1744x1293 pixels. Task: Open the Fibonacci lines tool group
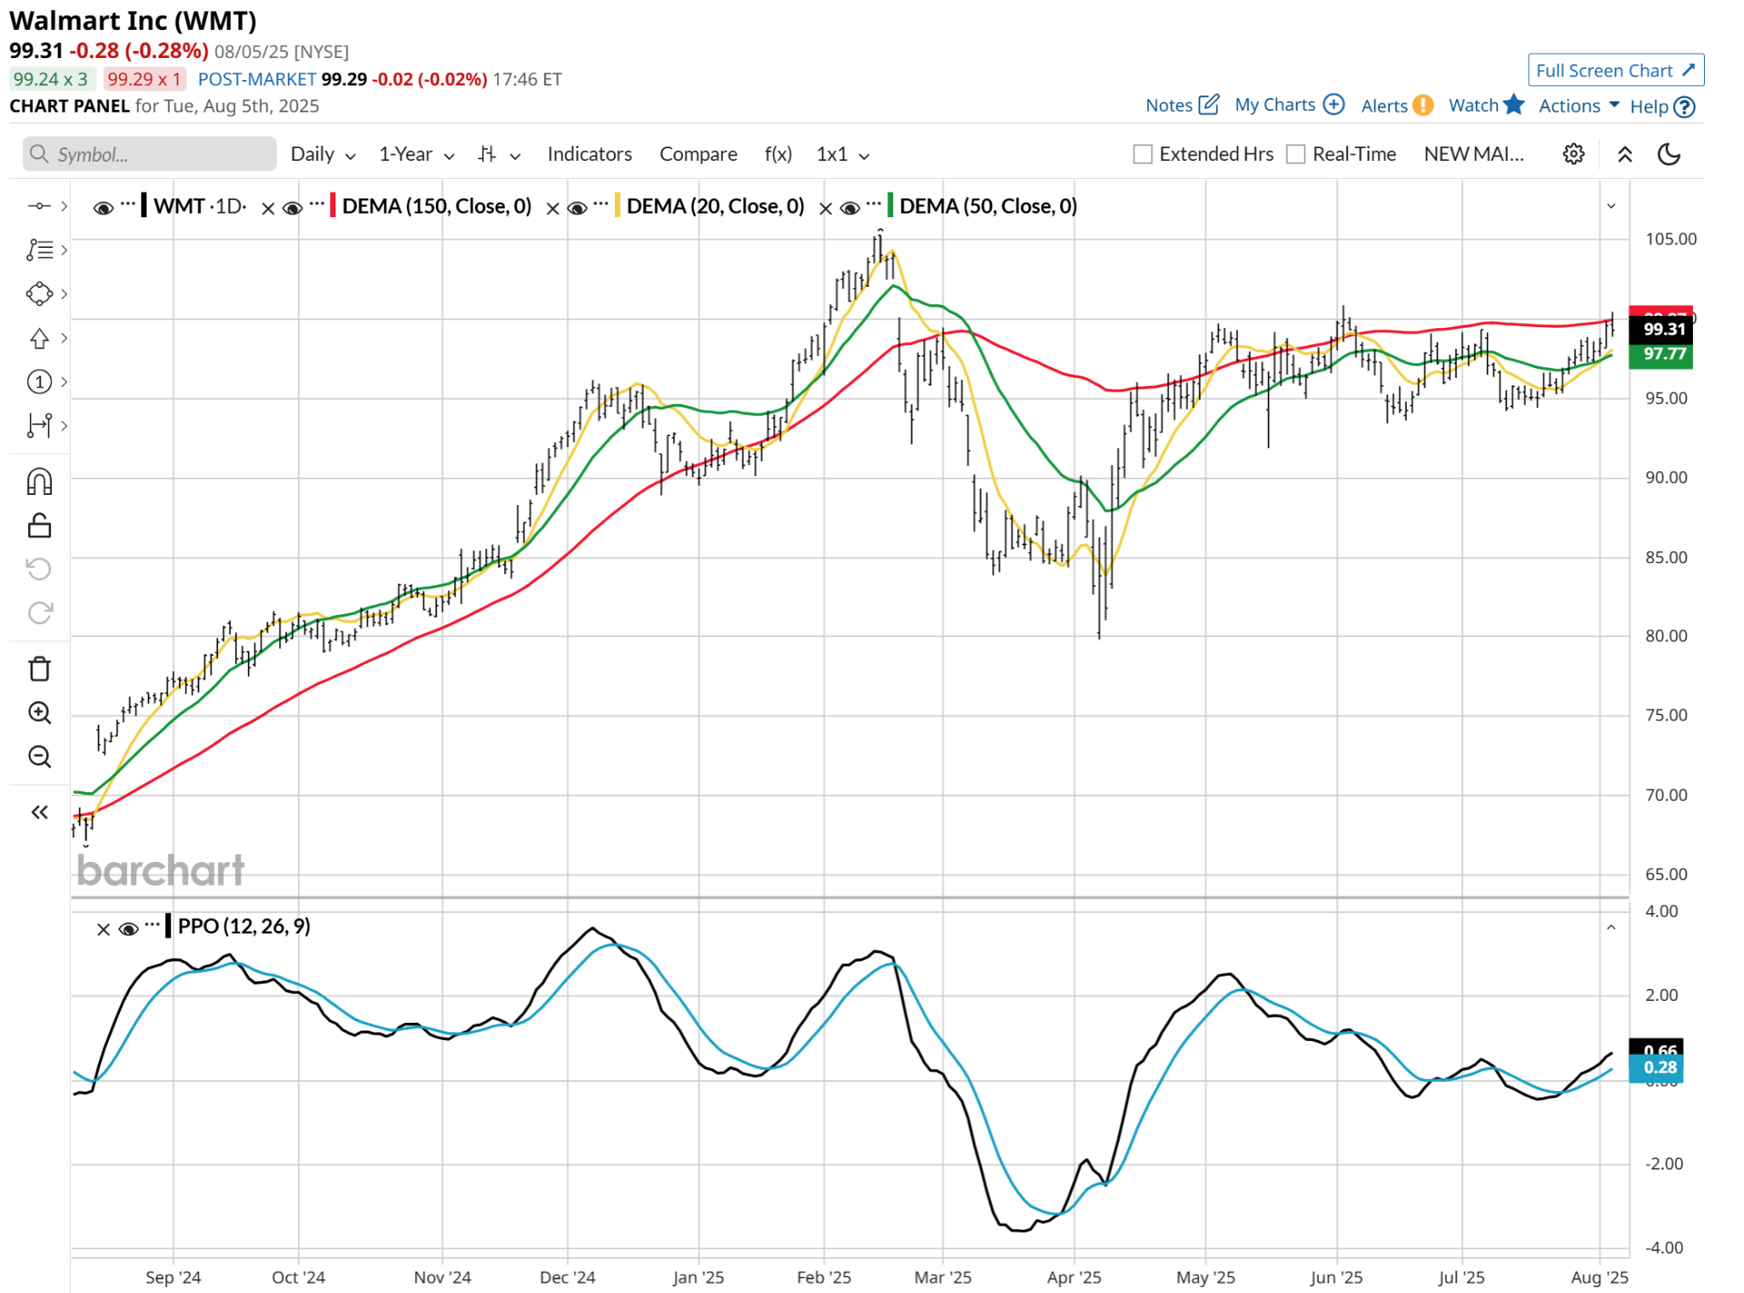click(39, 250)
